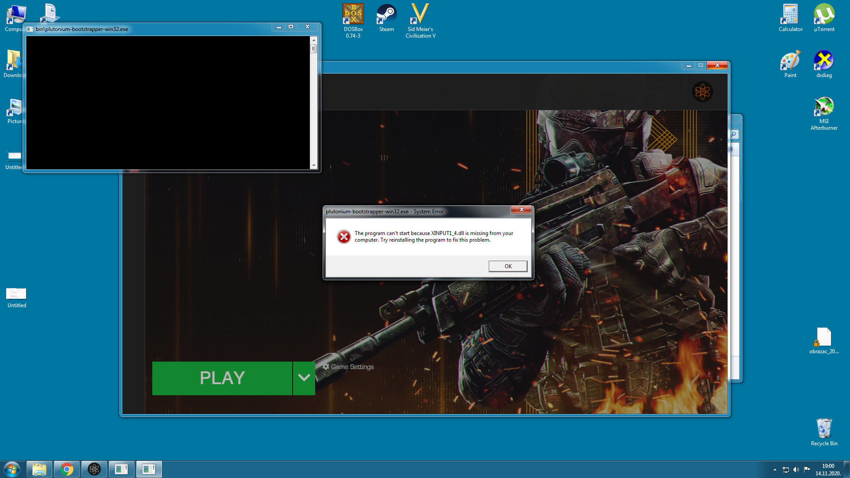Close the System Error dialog
The image size is (850, 478).
point(522,209)
